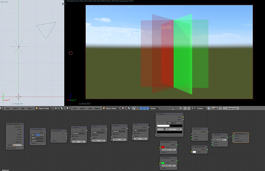Open the Global transform orientation dropdown
This screenshot has height=171, width=265.
click(155, 108)
